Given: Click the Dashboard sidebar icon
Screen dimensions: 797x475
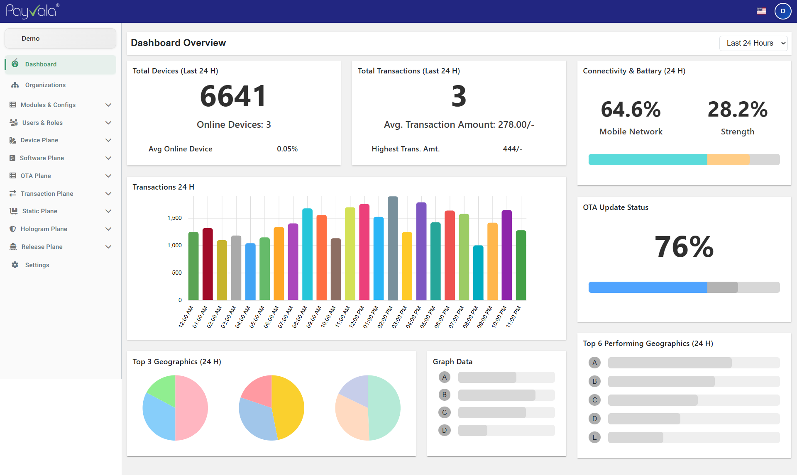Looking at the screenshot, I should (x=15, y=63).
